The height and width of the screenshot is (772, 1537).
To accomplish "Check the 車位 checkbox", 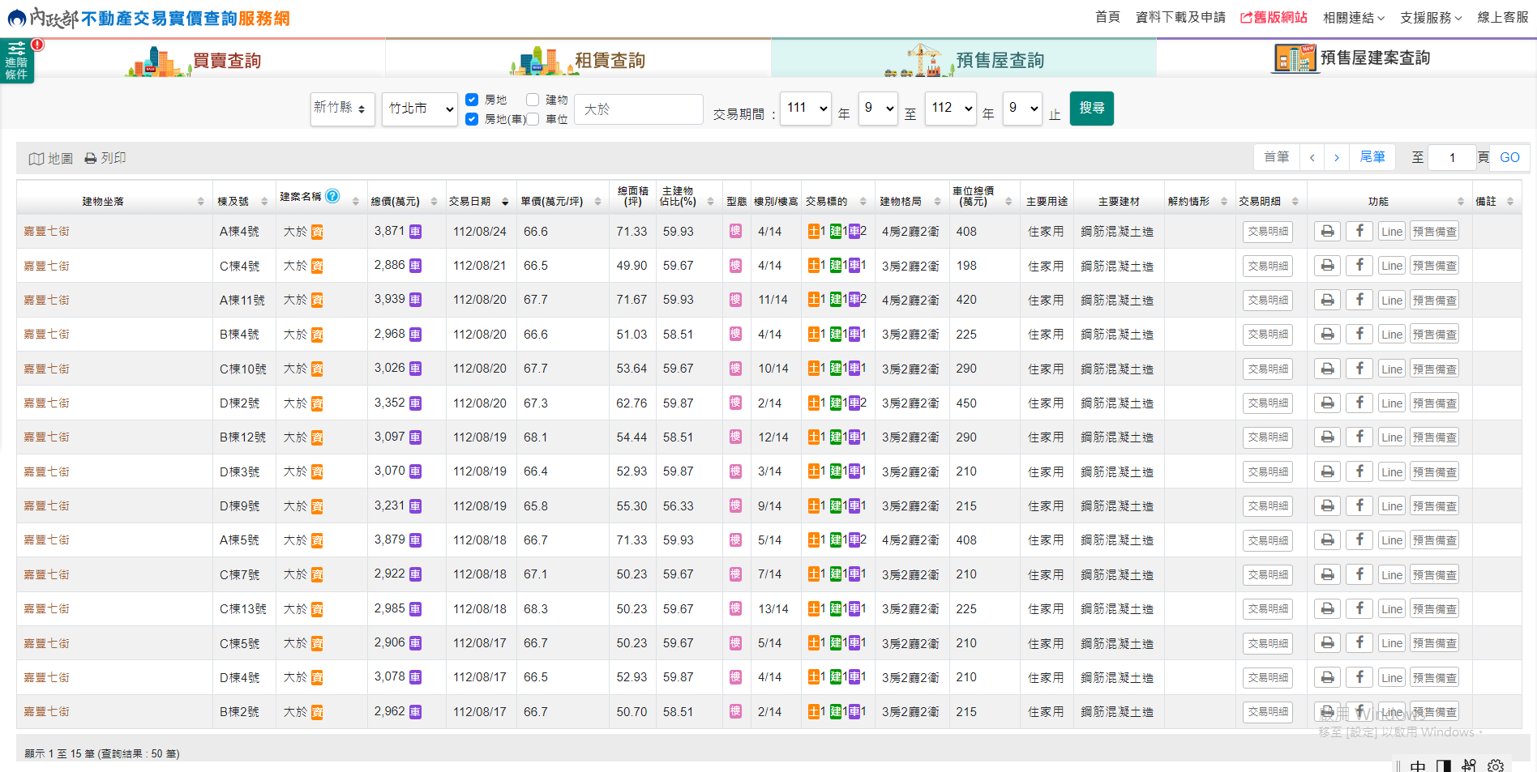I will (533, 119).
